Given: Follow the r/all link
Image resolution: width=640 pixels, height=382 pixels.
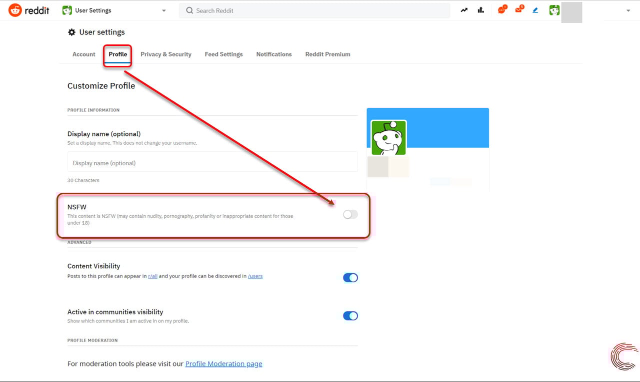Looking at the screenshot, I should pyautogui.click(x=153, y=276).
